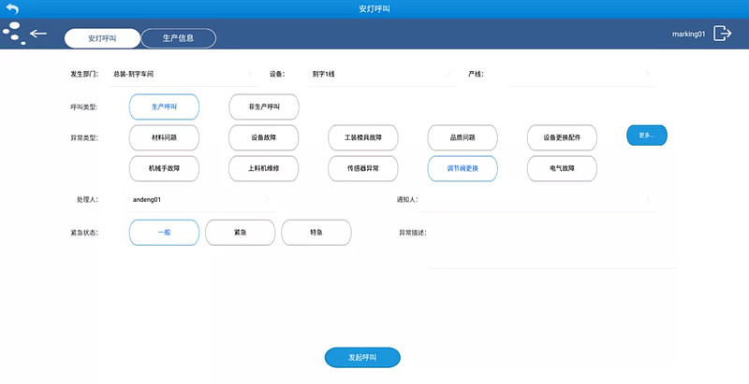This screenshot has height=384, width=749.
Task: Show more exception types with 更多 button
Action: (647, 135)
